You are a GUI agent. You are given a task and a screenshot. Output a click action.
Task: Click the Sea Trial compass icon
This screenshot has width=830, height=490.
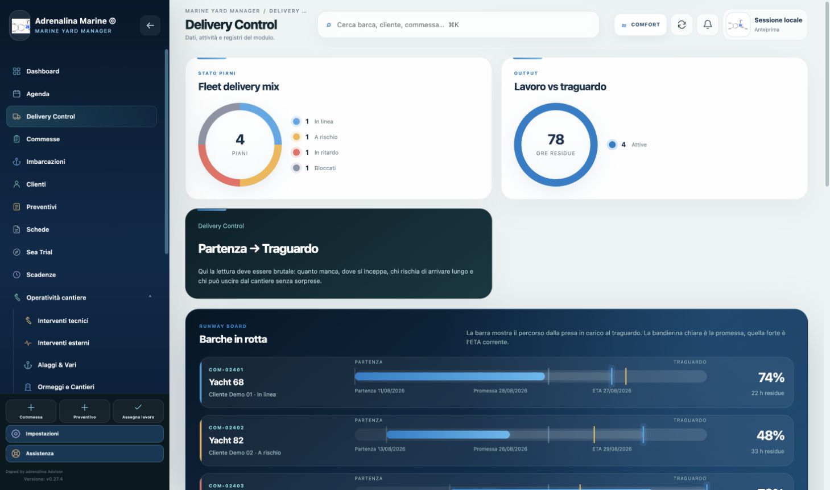click(x=16, y=252)
